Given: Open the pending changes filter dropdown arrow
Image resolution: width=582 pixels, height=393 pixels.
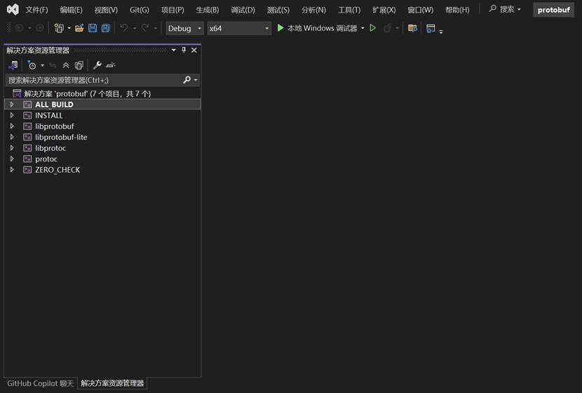Looking at the screenshot, I should pos(42,65).
